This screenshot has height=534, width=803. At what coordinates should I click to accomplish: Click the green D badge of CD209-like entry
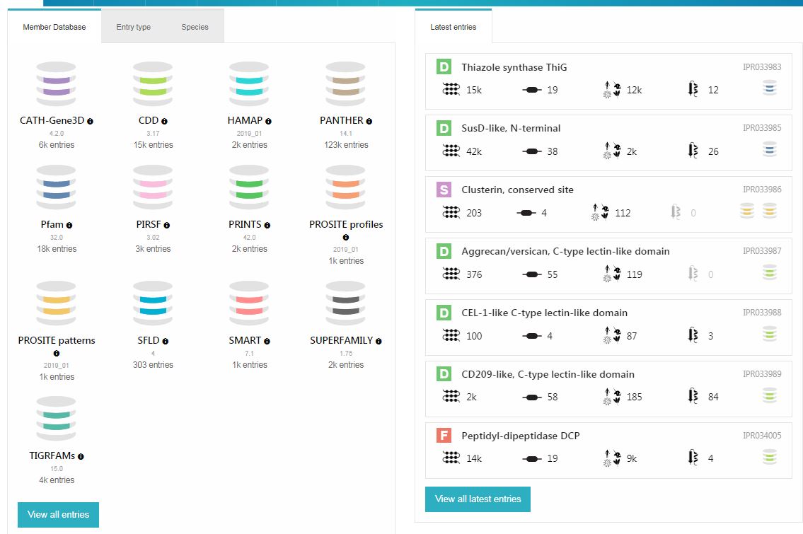click(444, 373)
